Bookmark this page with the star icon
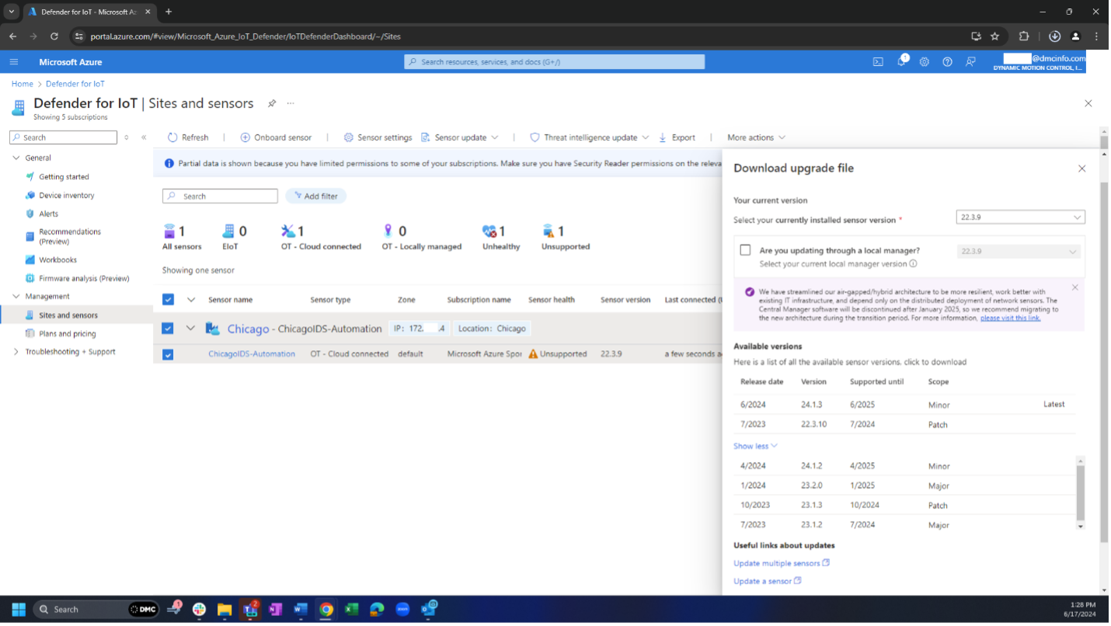The image size is (1111, 626). coord(995,36)
